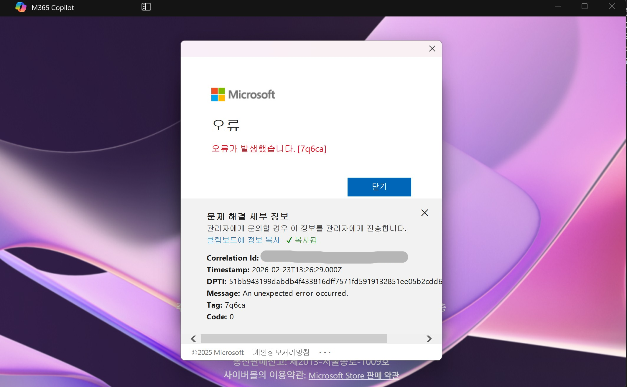The width and height of the screenshot is (627, 387).
Task: Maximize the M365 Copilot window
Action: [x=584, y=6]
